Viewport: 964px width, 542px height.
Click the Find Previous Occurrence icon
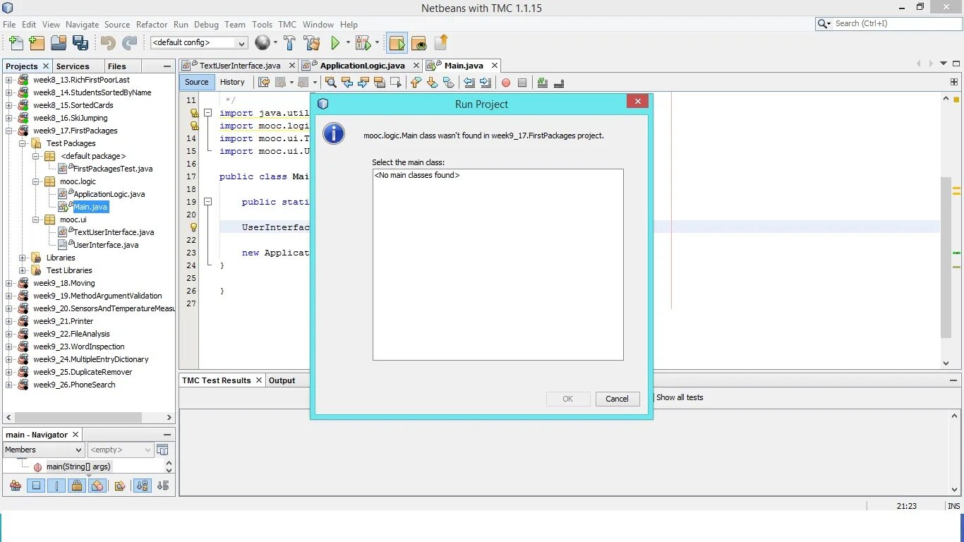coord(347,83)
